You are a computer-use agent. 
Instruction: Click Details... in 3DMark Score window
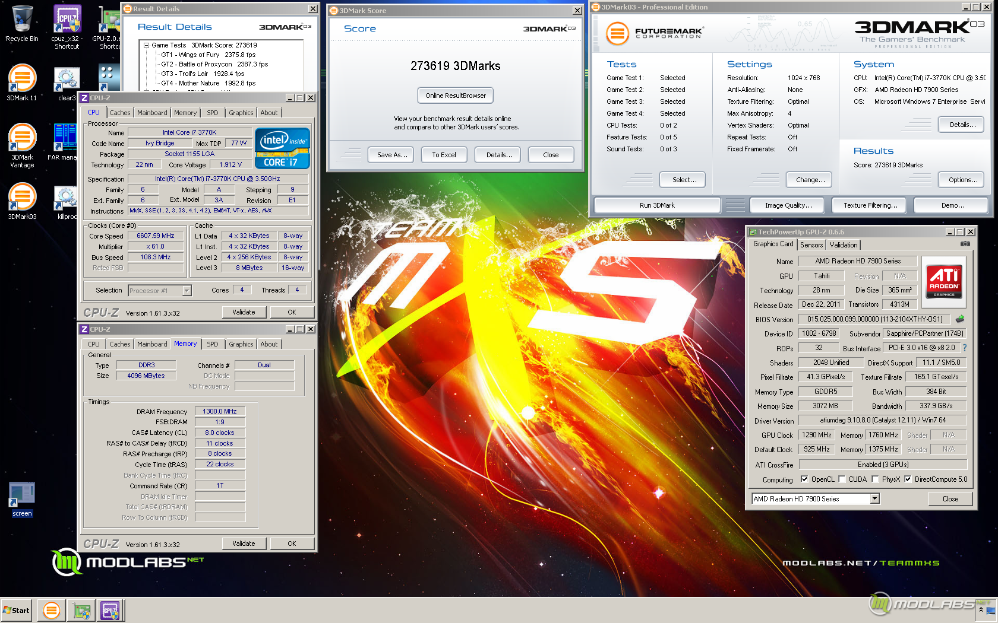(x=498, y=155)
